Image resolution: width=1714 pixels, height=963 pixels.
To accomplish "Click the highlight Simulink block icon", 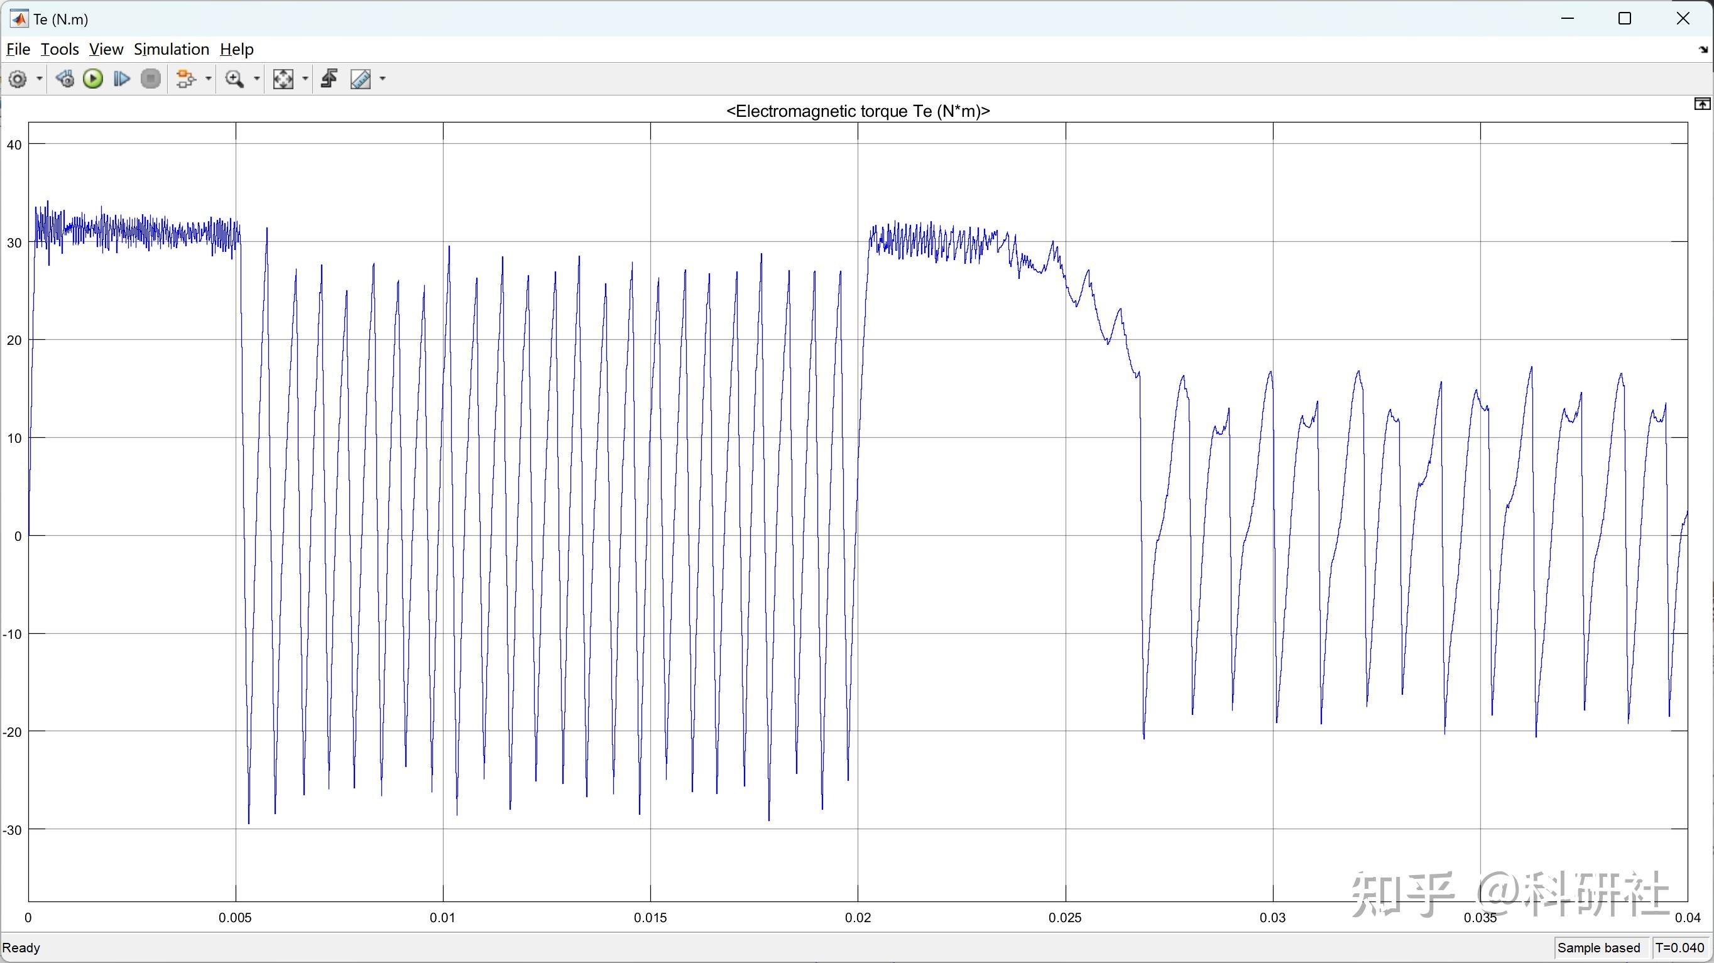I will tap(185, 79).
